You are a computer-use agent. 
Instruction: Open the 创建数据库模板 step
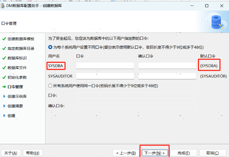(x=21, y=39)
